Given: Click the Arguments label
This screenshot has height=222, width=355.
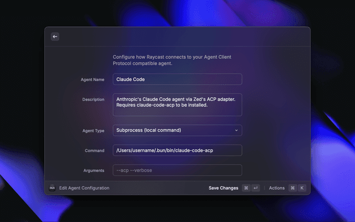Looking at the screenshot, I should coord(93,171).
